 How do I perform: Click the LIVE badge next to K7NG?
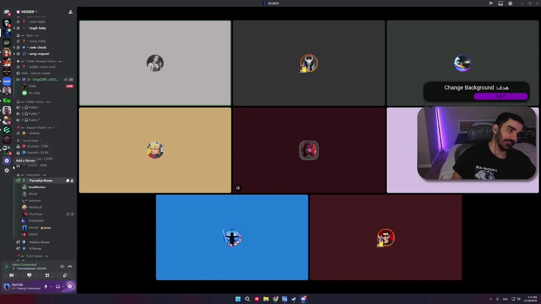(x=70, y=86)
